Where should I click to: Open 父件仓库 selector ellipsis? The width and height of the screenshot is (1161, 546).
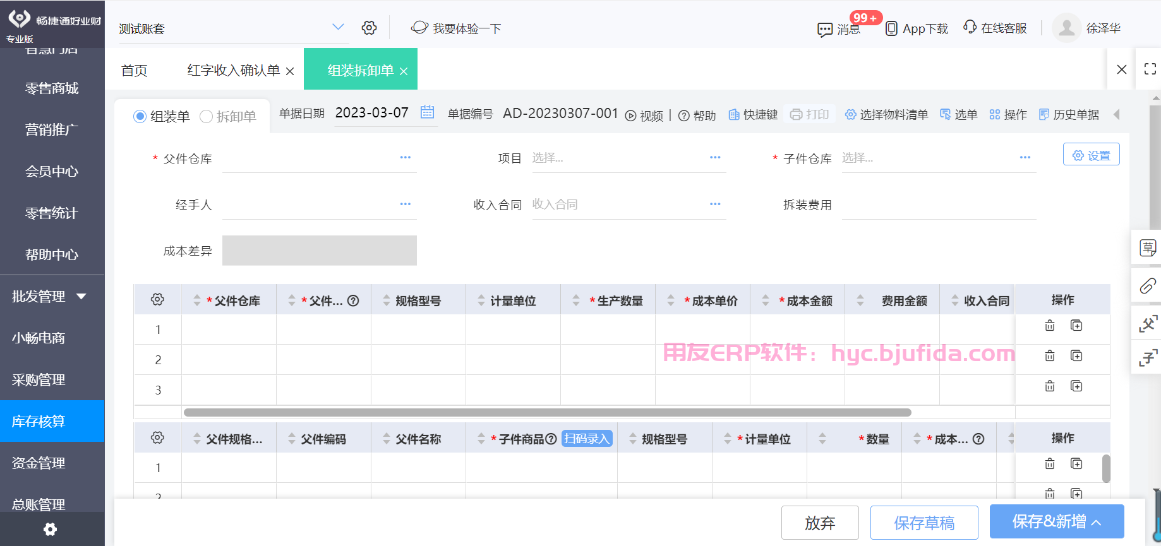[406, 157]
